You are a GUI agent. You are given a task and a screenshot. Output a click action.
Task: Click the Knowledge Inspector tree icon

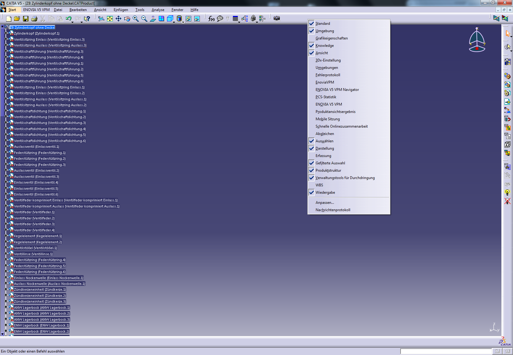(x=244, y=19)
